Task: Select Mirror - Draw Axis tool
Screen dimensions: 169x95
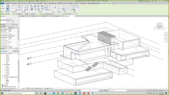Action: [42, 6]
